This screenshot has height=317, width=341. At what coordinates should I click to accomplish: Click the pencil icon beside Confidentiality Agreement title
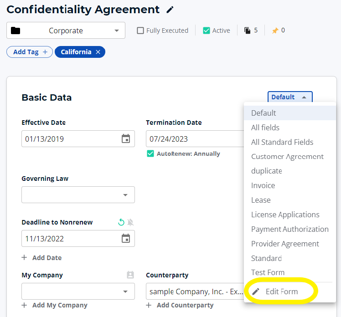pos(170,10)
